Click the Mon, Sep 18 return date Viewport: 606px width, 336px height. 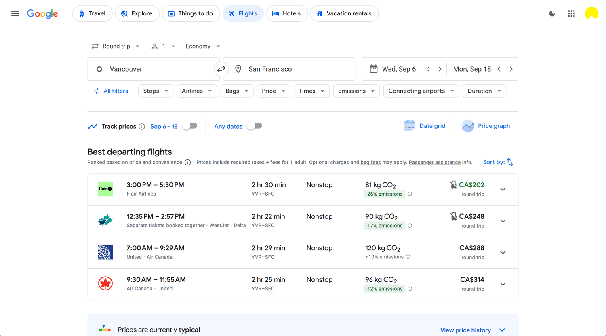point(472,69)
